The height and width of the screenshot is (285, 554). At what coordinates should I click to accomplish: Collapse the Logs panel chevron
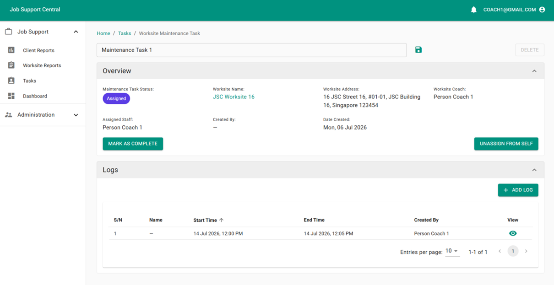(x=534, y=170)
